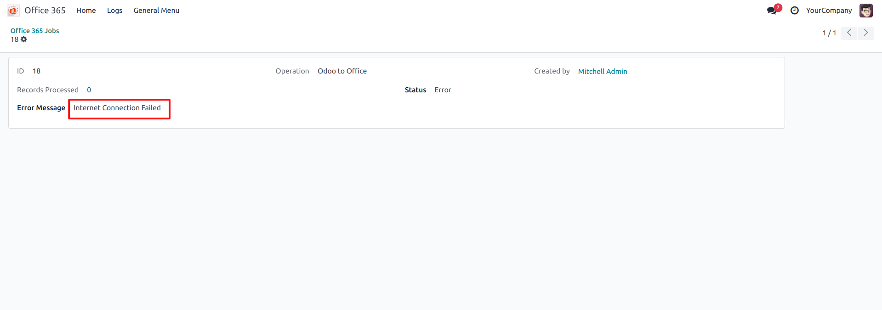Open the activities clock icon
Screen dimensions: 882x310
[794, 11]
